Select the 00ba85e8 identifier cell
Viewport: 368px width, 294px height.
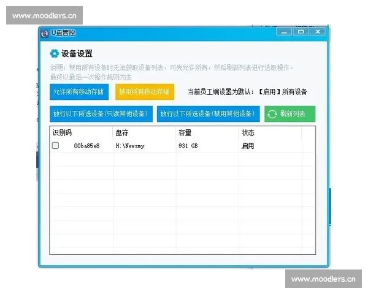coord(86,146)
